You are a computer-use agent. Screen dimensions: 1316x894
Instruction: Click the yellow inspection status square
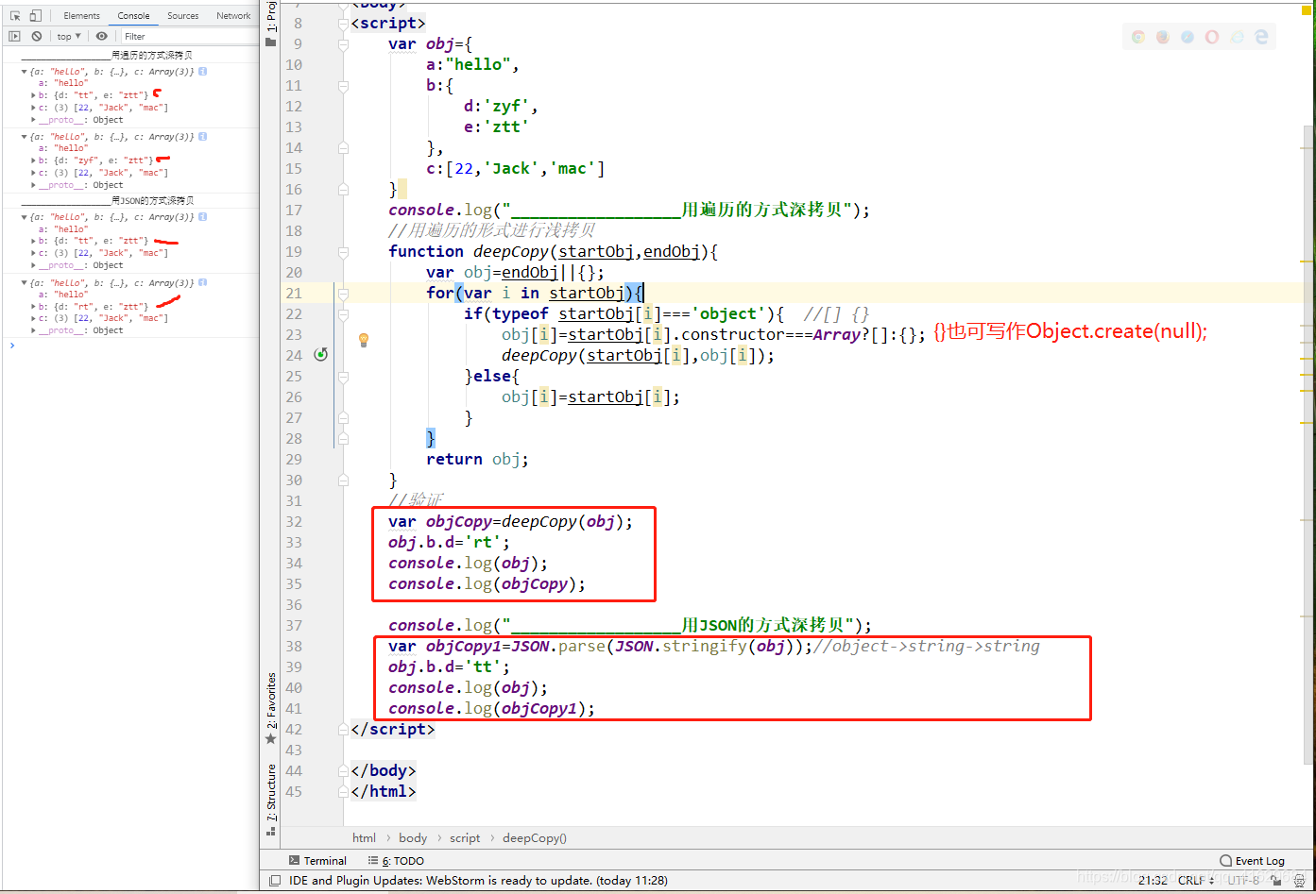point(1307,8)
